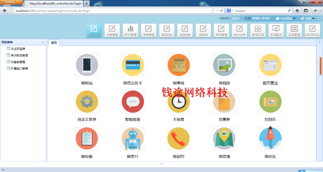Reload the current page
Image resolution: width=323 pixels, height=172 pixels.
pyautogui.click(x=221, y=11)
